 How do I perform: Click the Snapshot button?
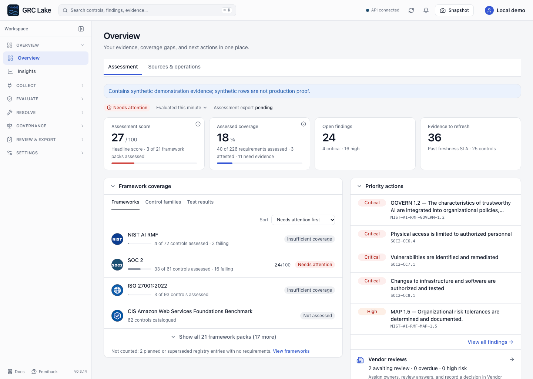tap(454, 10)
